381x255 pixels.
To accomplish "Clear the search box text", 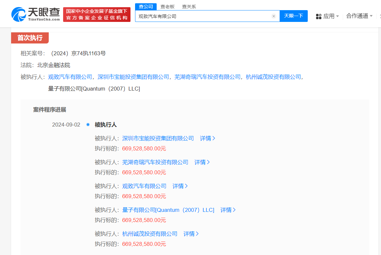I will [274, 16].
